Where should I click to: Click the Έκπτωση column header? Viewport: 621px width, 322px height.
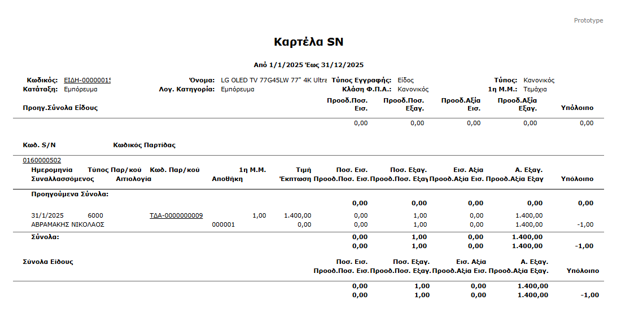coord(295,179)
